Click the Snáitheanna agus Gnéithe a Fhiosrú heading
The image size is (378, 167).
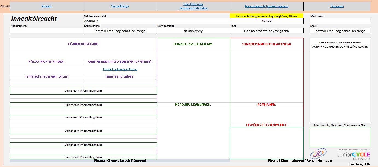(120, 62)
